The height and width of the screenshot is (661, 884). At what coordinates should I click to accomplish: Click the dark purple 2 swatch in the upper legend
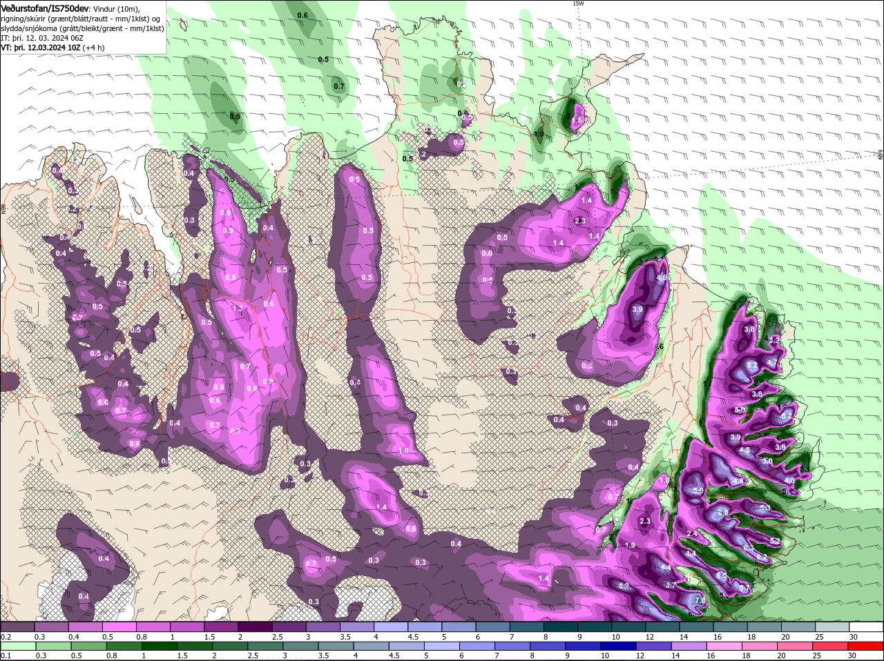tap(255, 627)
